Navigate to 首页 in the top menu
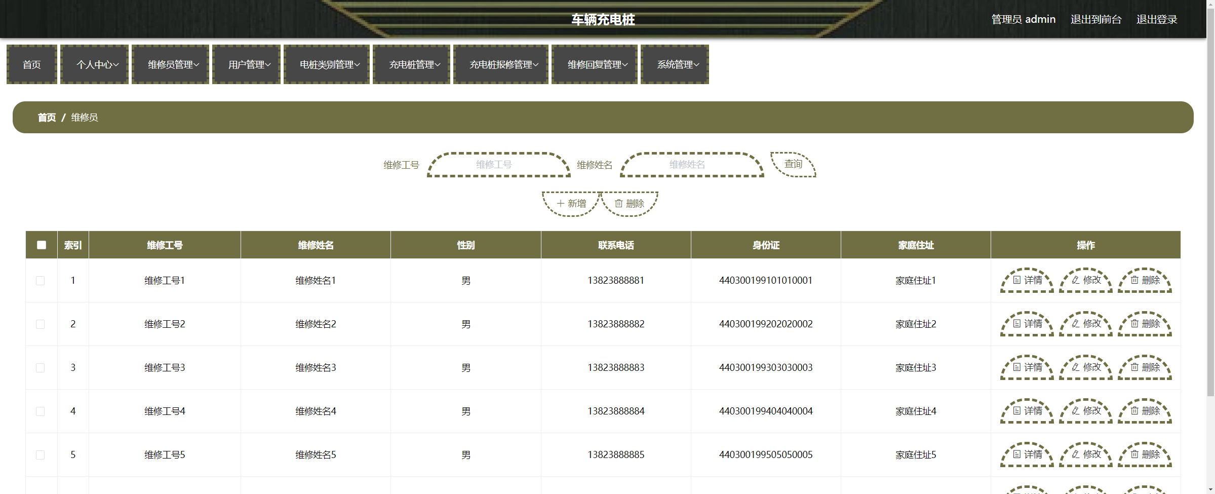The image size is (1215, 494). pos(31,64)
